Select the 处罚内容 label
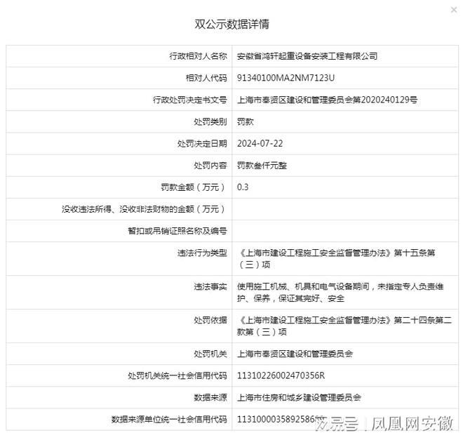Screen dimensions: 463x440 coord(210,166)
